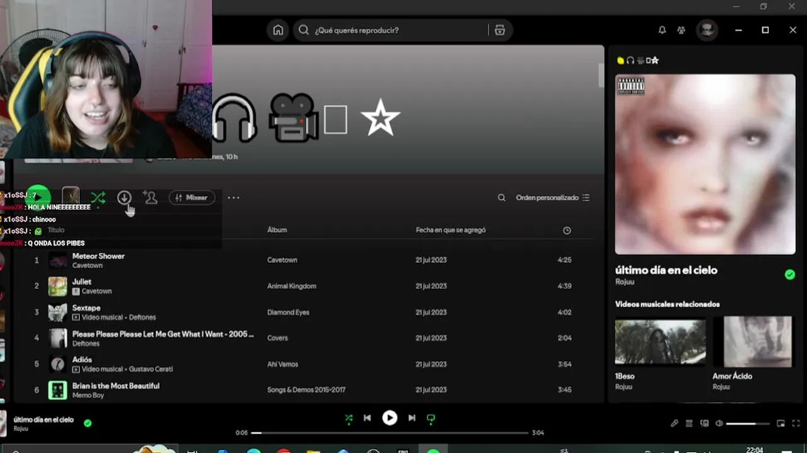Image resolution: width=807 pixels, height=453 pixels.
Task: Open Rojuu artist in bottom bar
Action: (21, 429)
